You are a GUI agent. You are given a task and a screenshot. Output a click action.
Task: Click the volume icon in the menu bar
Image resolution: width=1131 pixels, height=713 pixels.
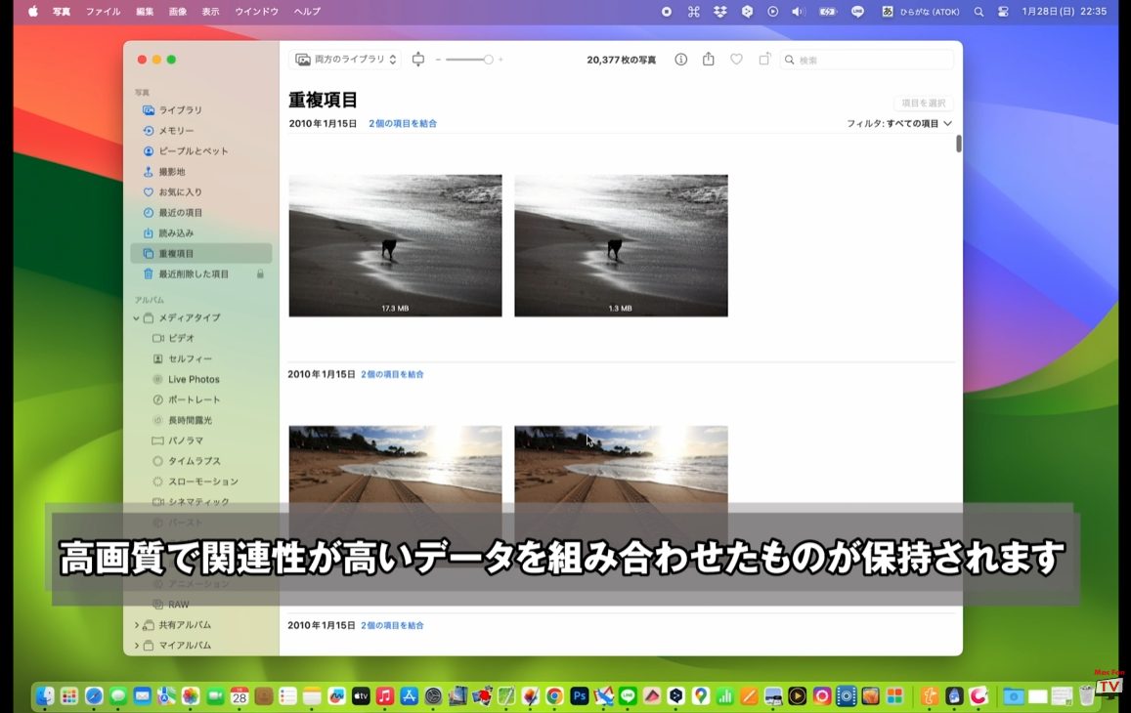click(798, 12)
